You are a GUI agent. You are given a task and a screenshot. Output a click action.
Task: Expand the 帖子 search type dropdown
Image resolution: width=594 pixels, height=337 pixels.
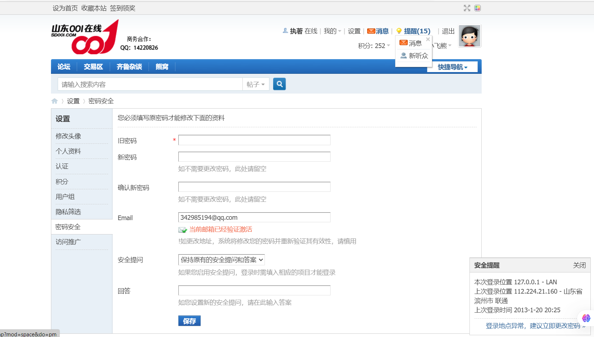point(256,84)
